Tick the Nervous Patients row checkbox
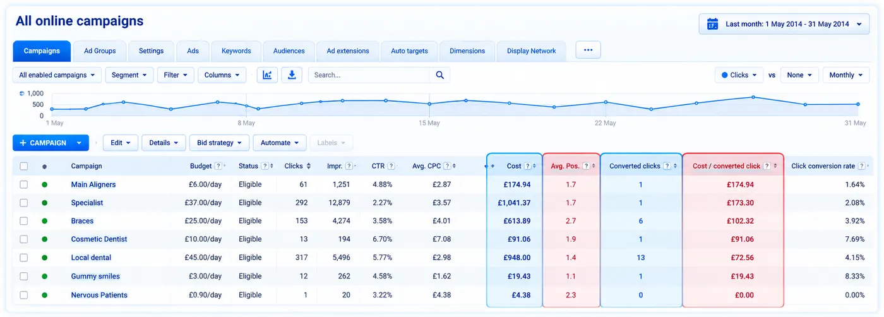The height and width of the screenshot is (317, 884). [x=24, y=295]
